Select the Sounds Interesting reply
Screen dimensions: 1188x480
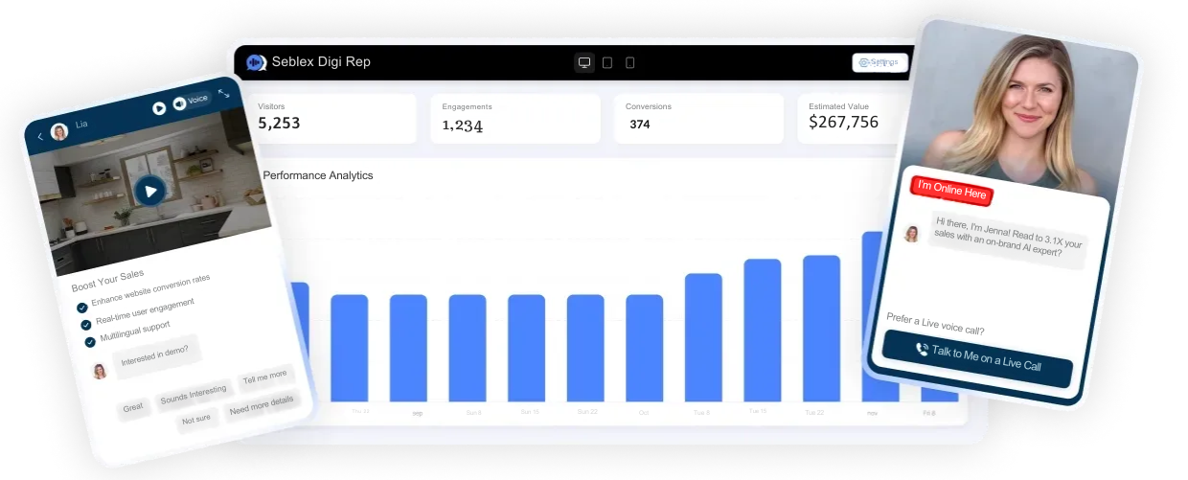point(194,394)
